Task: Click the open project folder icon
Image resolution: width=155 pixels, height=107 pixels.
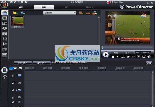Action: point(26,2)
